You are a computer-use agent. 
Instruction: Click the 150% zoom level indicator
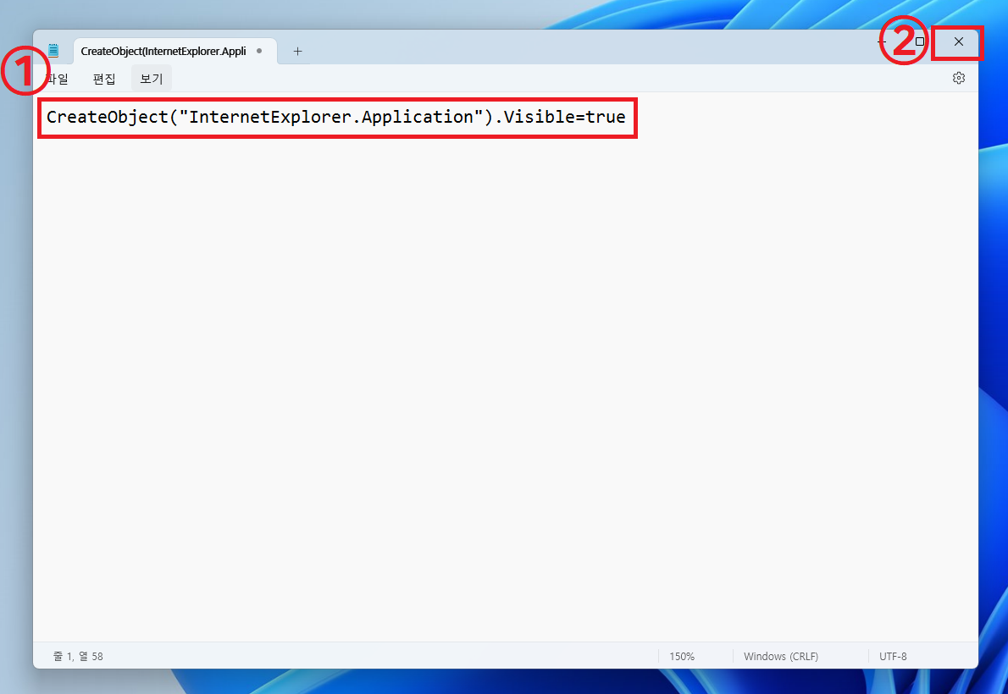(x=682, y=656)
